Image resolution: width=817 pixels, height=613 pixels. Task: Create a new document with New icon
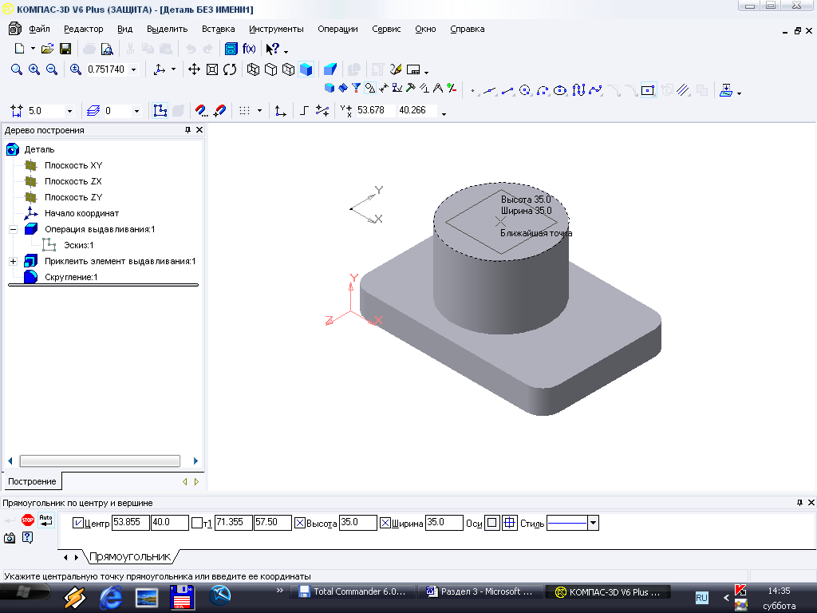point(19,49)
